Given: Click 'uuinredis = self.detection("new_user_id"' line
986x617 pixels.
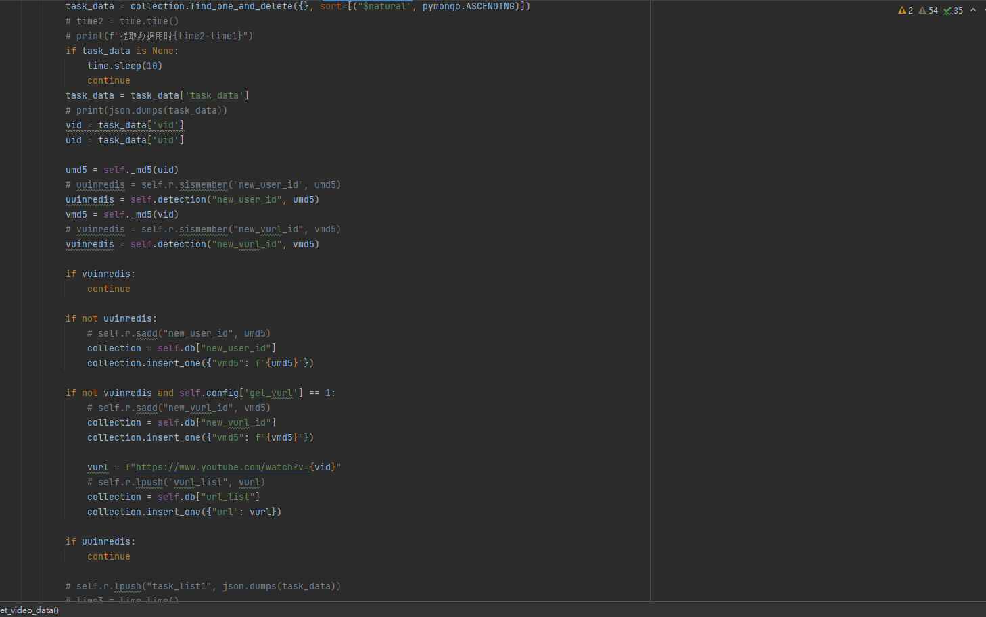Looking at the screenshot, I should pos(192,199).
